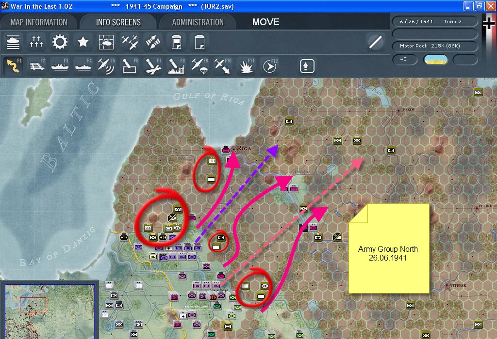
Task: Select F2 rail movement mode
Action: pos(36,66)
